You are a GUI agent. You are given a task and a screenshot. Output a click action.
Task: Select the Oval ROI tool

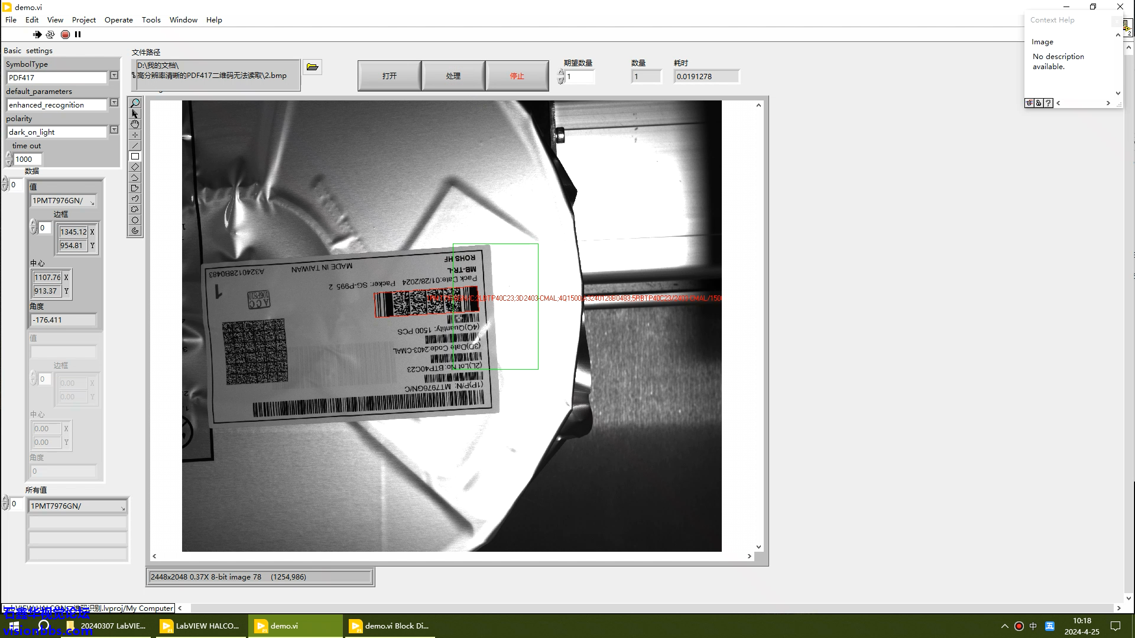tap(135, 220)
